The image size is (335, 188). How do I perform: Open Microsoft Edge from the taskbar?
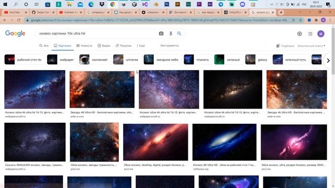pos(91,4)
